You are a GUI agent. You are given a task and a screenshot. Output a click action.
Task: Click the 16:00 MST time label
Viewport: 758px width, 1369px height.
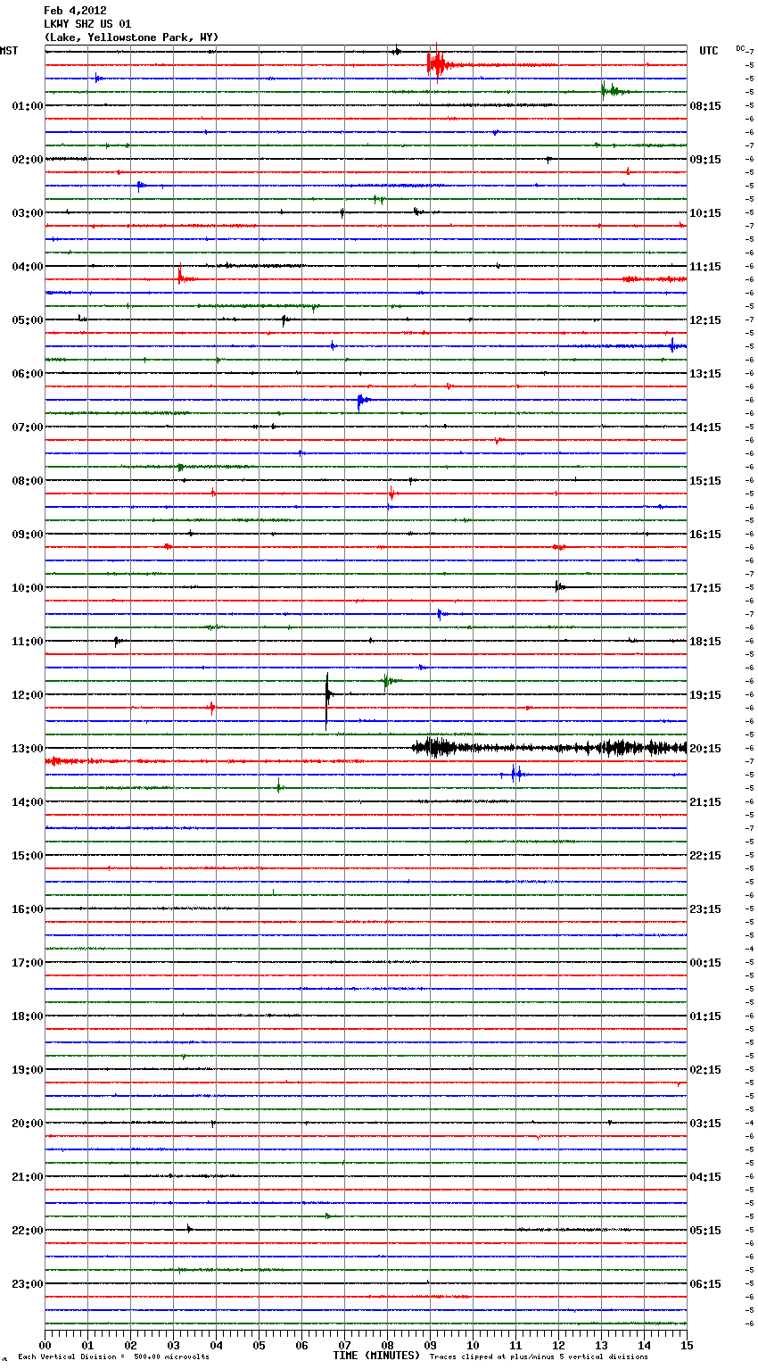pyautogui.click(x=28, y=909)
